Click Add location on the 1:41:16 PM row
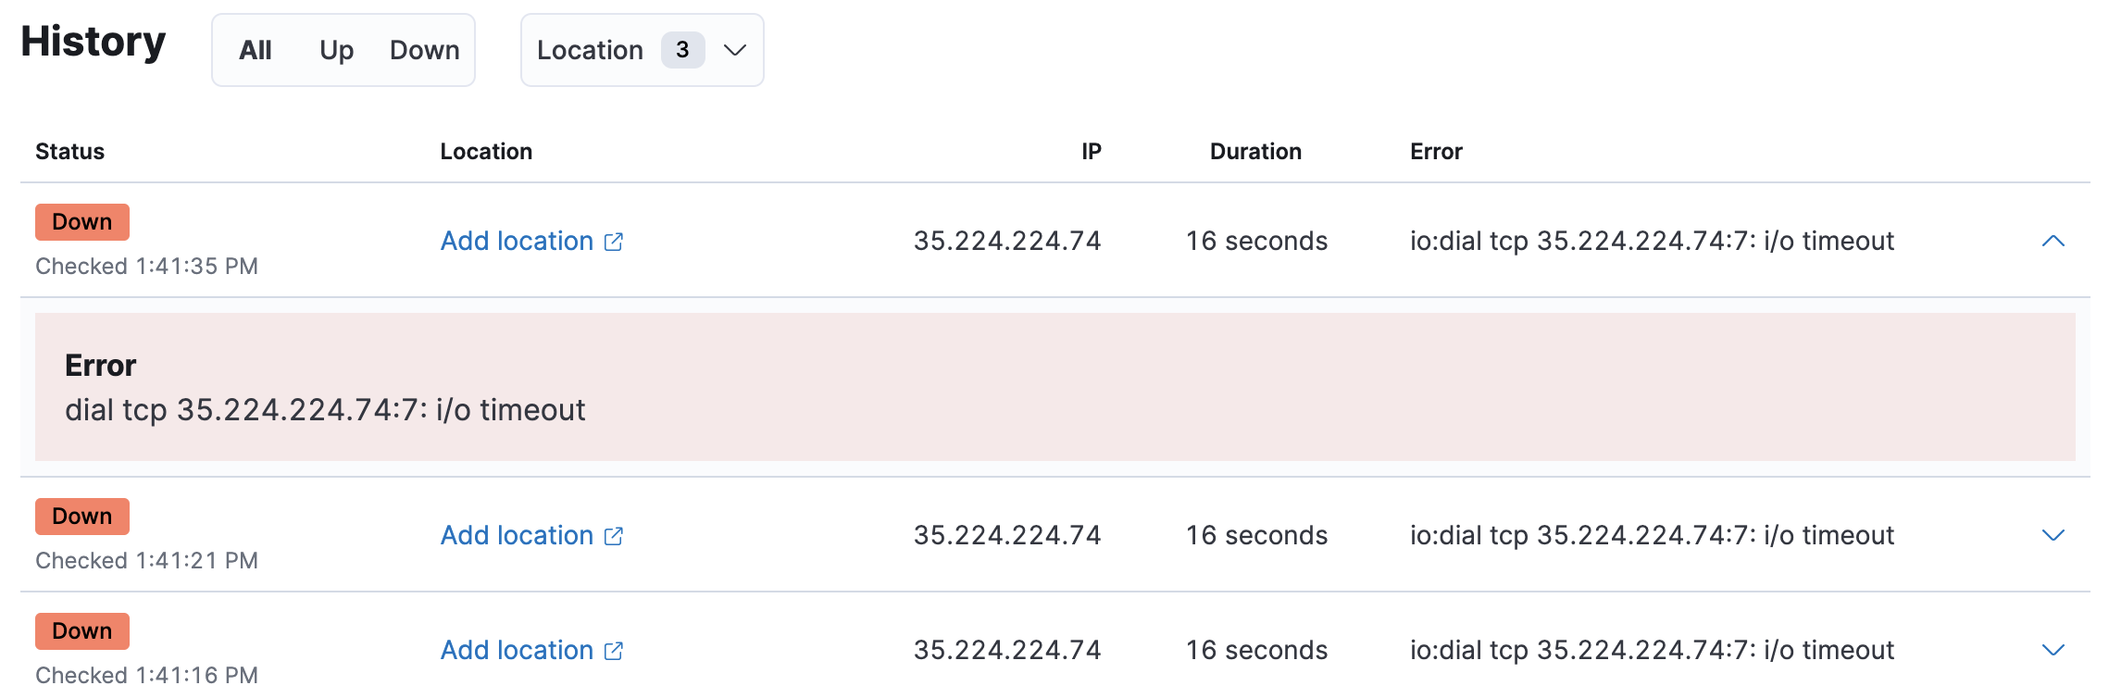Viewport: 2109px width, 698px height. click(x=517, y=650)
